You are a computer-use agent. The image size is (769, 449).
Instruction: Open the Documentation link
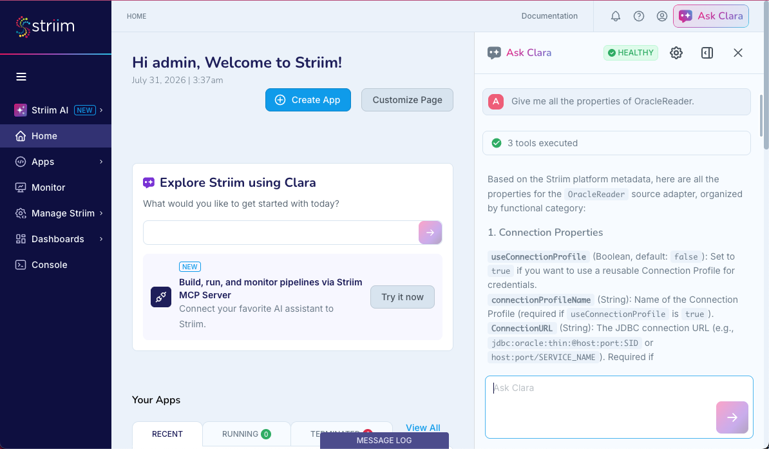(549, 16)
